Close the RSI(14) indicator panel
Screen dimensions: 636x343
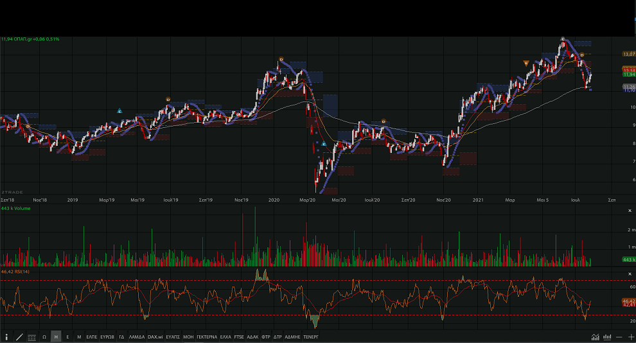[630, 274]
